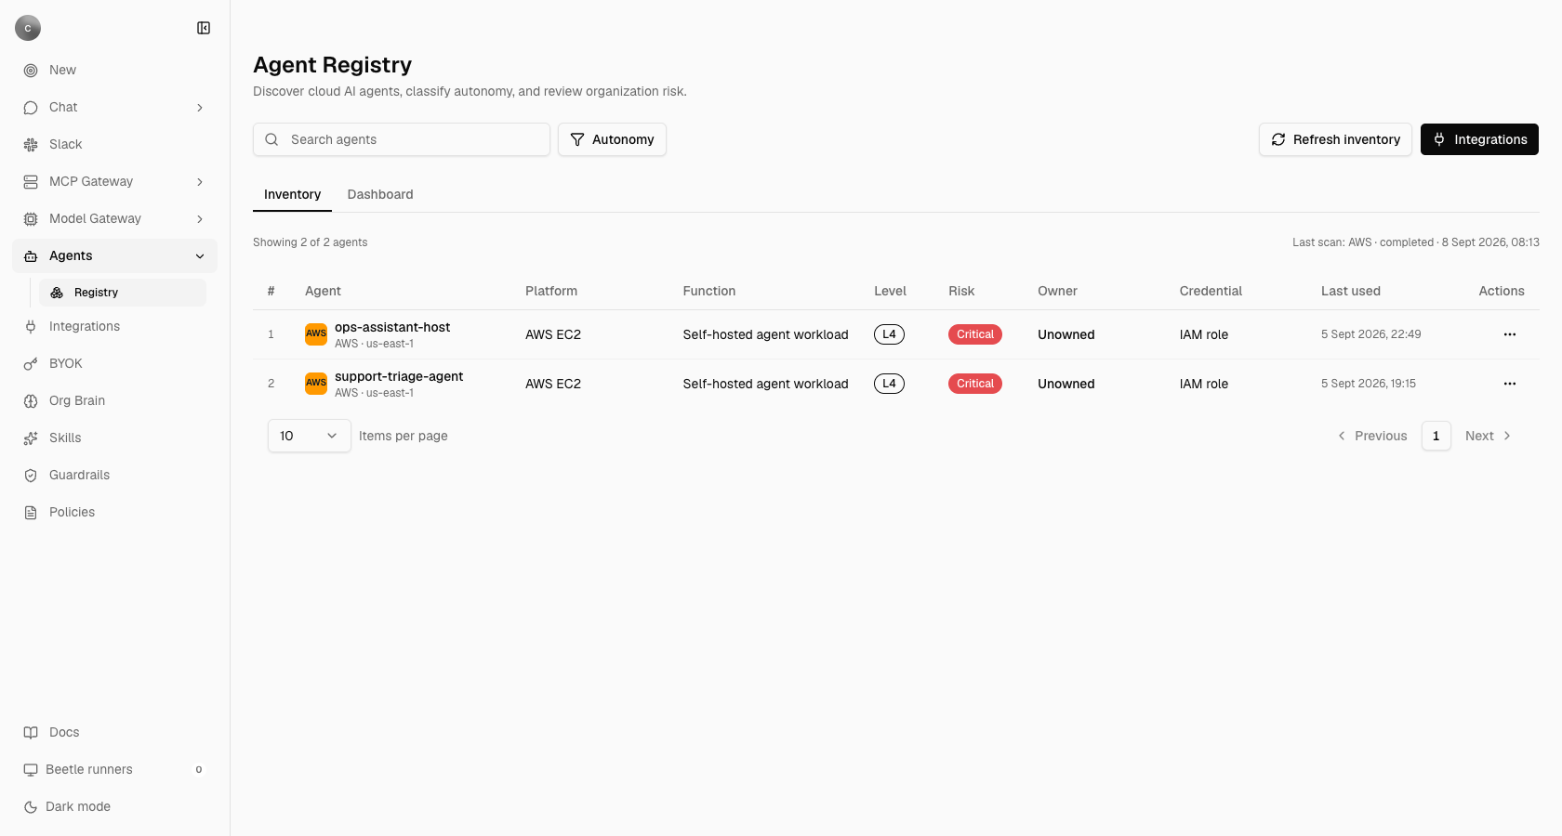
Task: Click the Skills sparkle icon
Action: pyautogui.click(x=31, y=438)
